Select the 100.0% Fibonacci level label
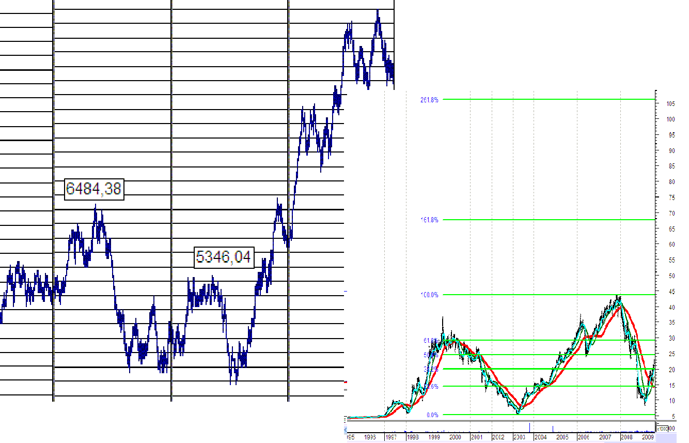Screen dimensions: 689x443 [x=429, y=295]
